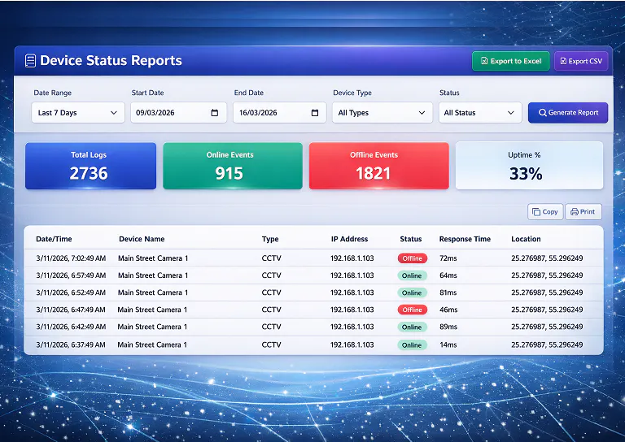Screen dimensions: 625x442
Task: Click the Generate Report button
Action: (x=568, y=113)
